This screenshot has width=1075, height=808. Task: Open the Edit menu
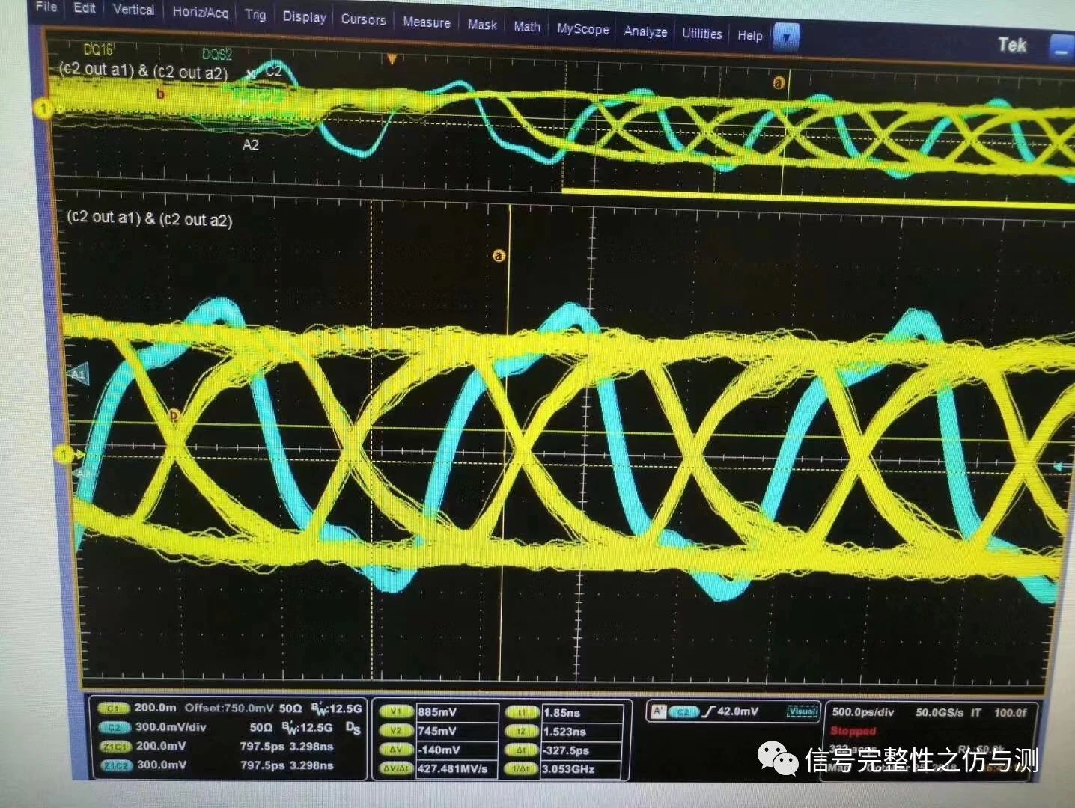(x=85, y=7)
